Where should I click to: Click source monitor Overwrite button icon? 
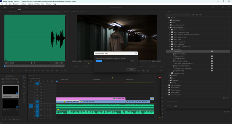(x=52, y=71)
